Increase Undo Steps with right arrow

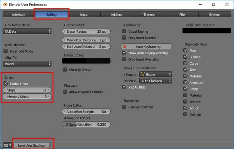click(x=49, y=90)
